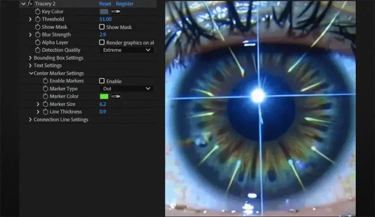Viewport: 375px width, 217px height.
Task: Click the Marker Color stopwatch icon
Action: click(45, 96)
